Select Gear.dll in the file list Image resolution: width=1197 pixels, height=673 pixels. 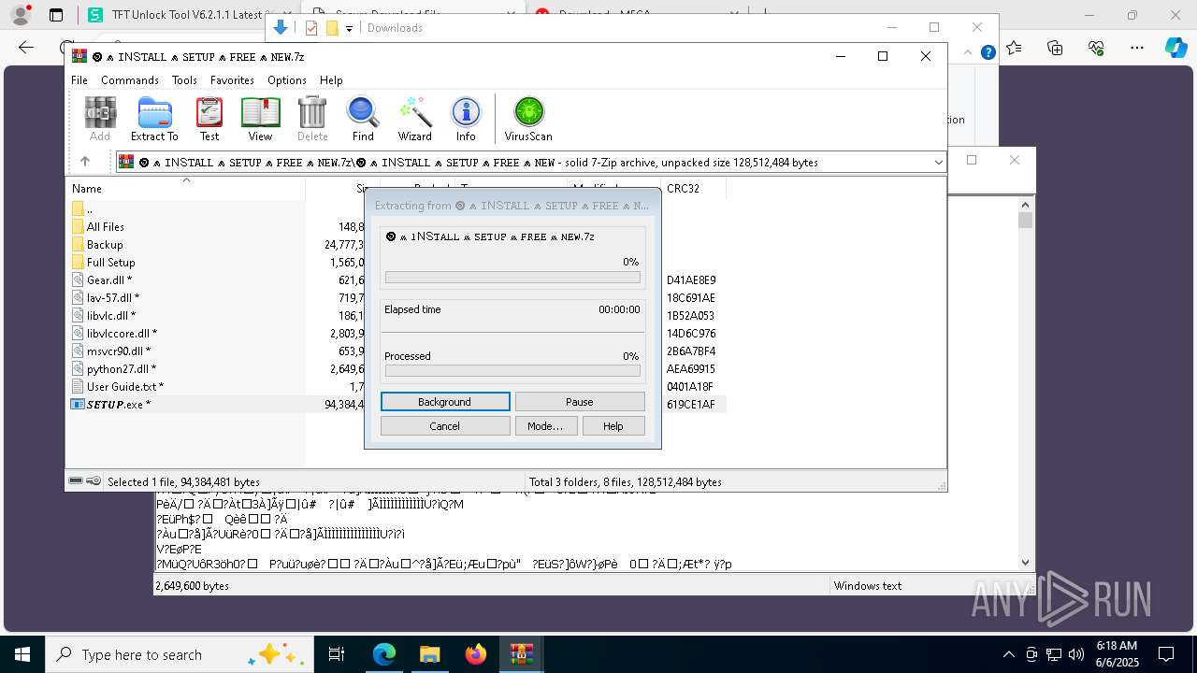[x=108, y=280]
